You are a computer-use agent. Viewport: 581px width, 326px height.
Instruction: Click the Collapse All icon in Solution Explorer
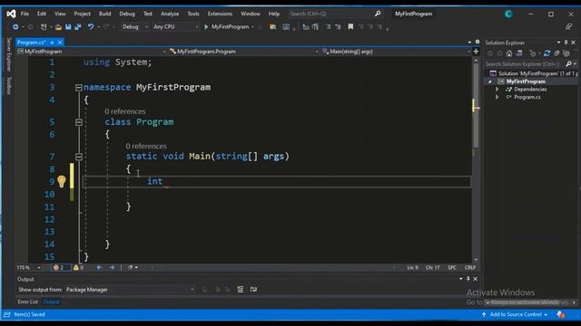click(x=556, y=53)
